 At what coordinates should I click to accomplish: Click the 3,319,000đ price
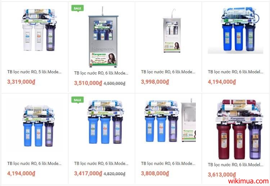tap(21, 82)
